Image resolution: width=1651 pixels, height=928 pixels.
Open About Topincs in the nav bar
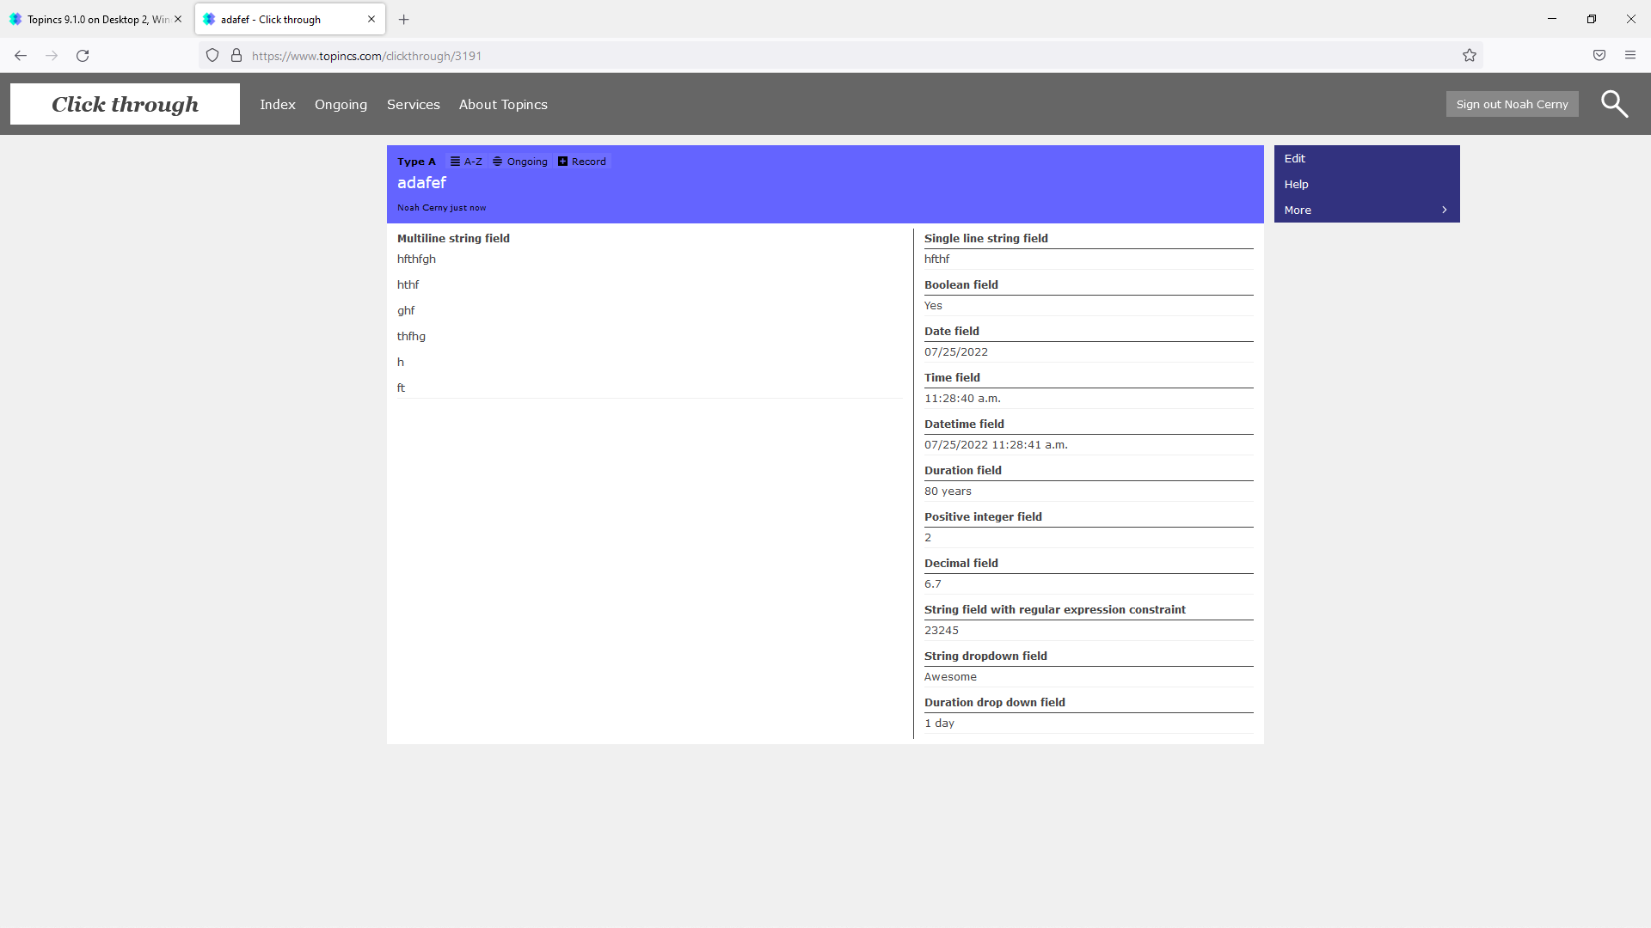click(x=502, y=105)
